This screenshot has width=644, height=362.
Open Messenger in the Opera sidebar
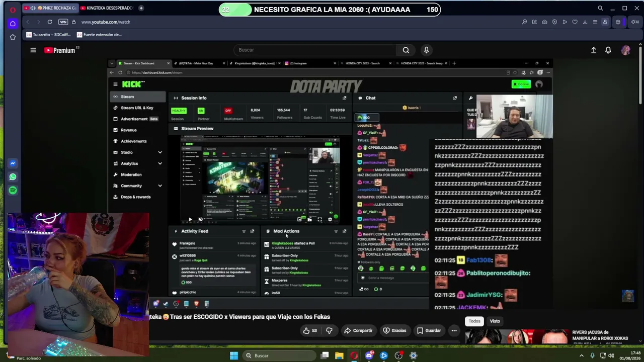pyautogui.click(x=13, y=163)
